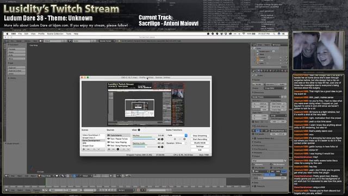This screenshot has width=348, height=196.
Task: Open Blender editor type icon in Info header
Action: pyautogui.click(x=7, y=41)
